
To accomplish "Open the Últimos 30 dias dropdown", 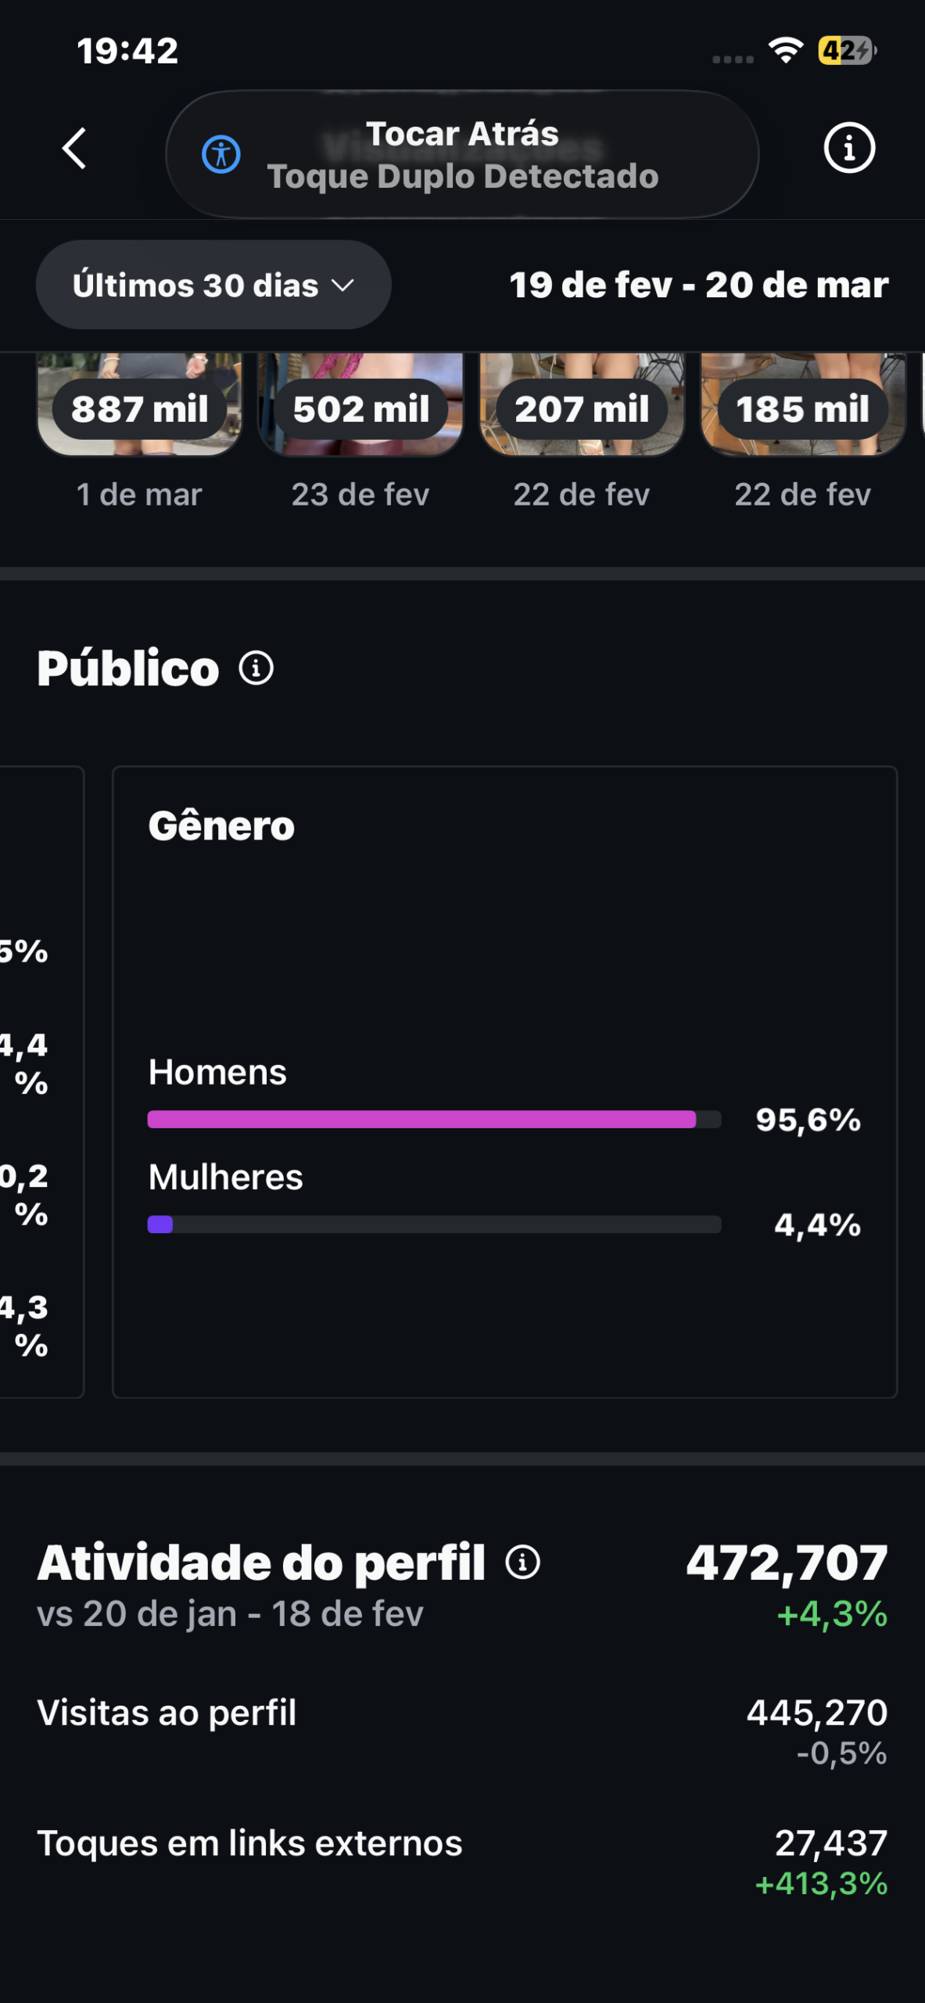I will 213,285.
